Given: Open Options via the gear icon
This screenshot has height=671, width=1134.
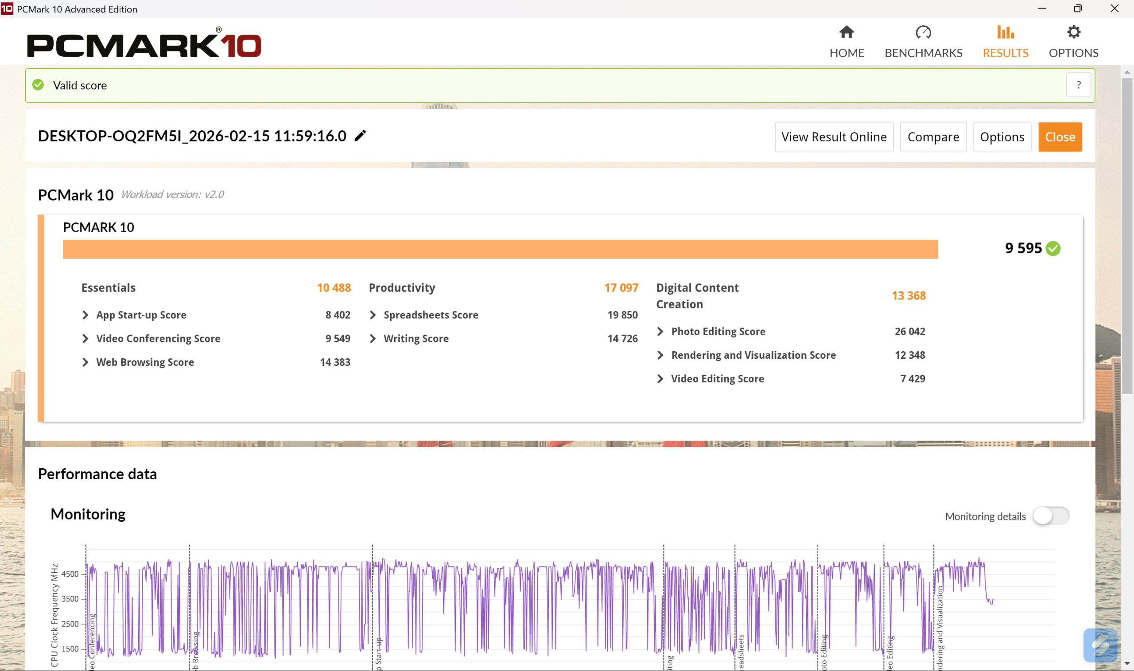Looking at the screenshot, I should pos(1073,33).
